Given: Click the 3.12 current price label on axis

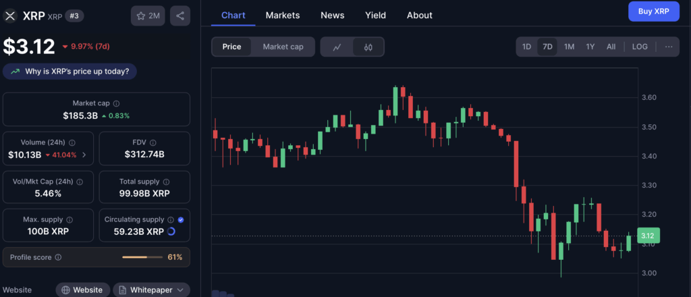Looking at the screenshot, I should click(x=648, y=236).
